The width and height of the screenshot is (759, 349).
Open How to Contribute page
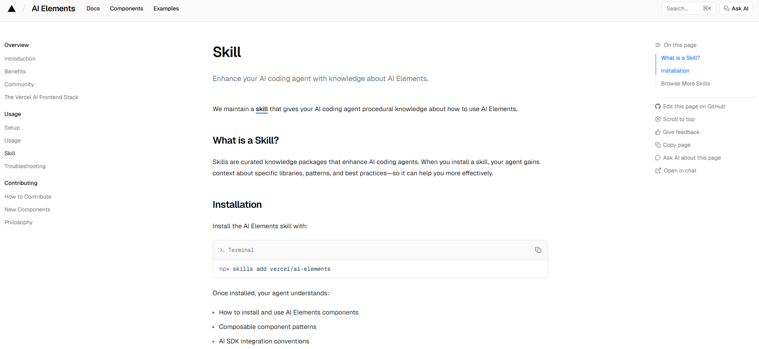point(28,197)
